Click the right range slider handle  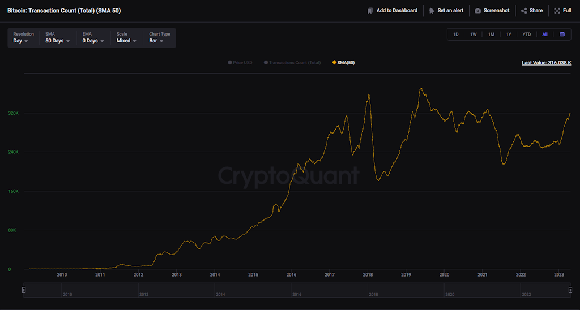(x=570, y=290)
